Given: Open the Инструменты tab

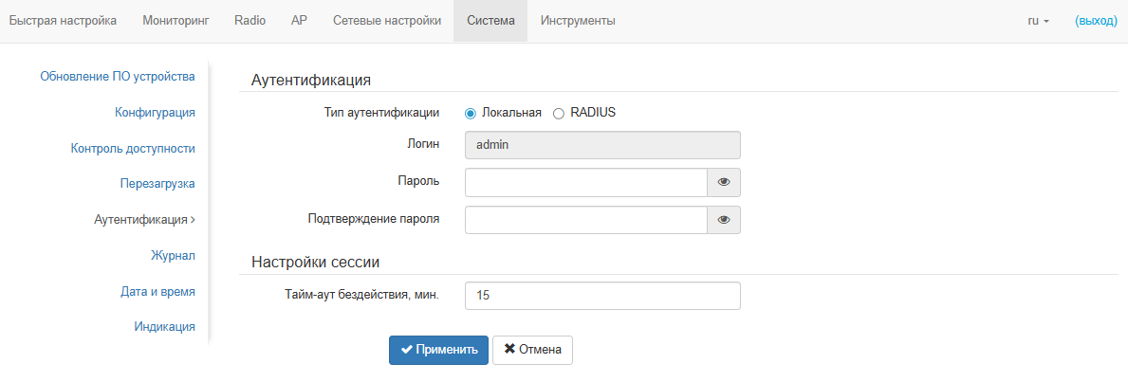Looking at the screenshot, I should [578, 21].
